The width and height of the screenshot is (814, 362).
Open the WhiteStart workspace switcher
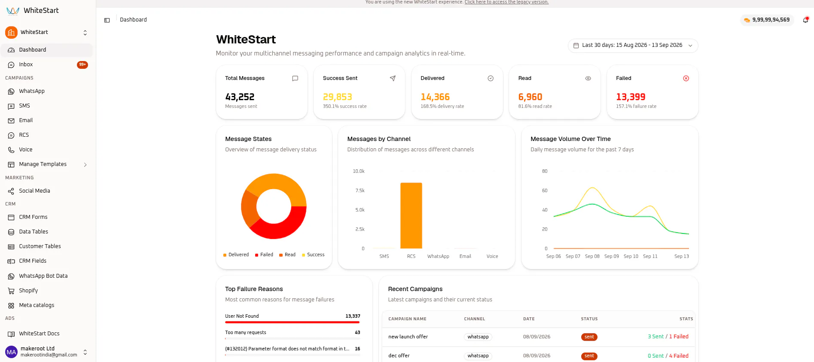(47, 32)
